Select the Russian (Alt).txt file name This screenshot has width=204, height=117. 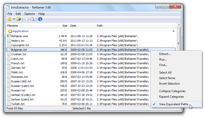click(21, 81)
